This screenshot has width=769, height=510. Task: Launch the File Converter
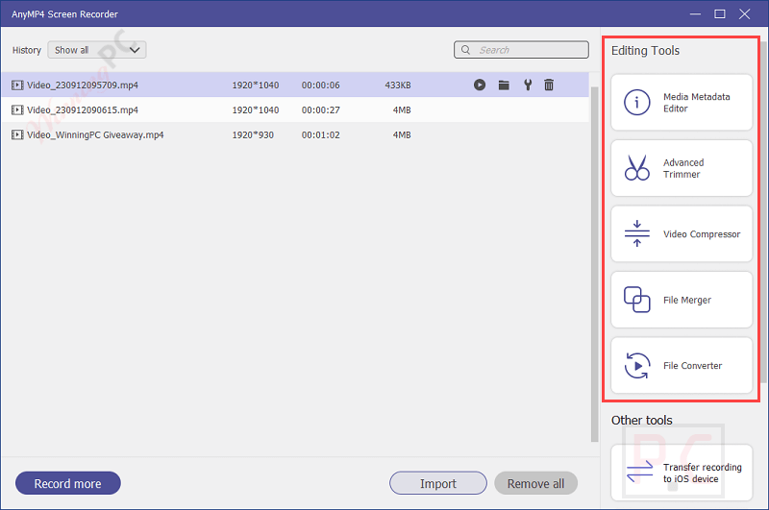point(682,366)
